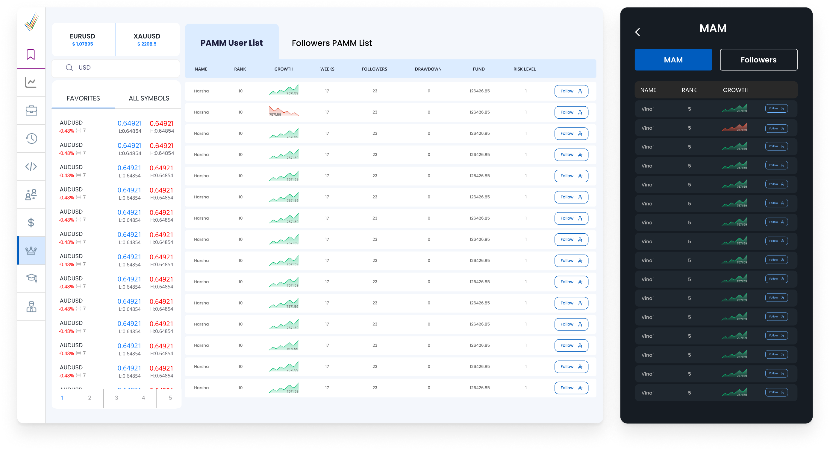This screenshot has height=450, width=830.
Task: Select the ALL SYMBOLS tab
Action: click(x=149, y=98)
